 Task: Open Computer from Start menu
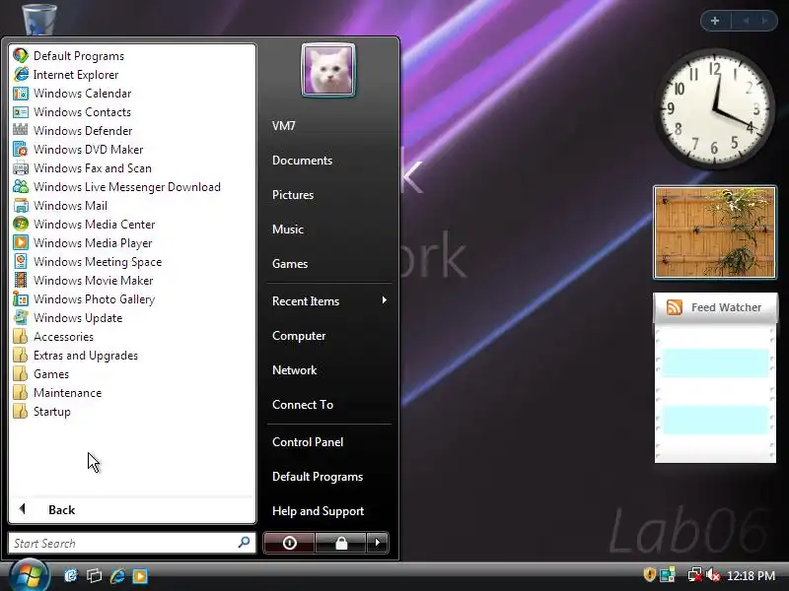[x=299, y=336]
